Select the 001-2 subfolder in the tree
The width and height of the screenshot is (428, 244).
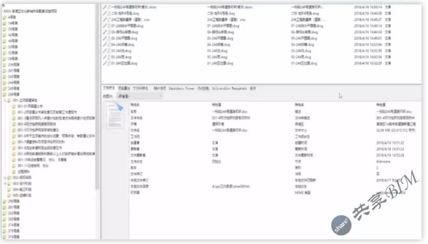click(x=47, y=112)
